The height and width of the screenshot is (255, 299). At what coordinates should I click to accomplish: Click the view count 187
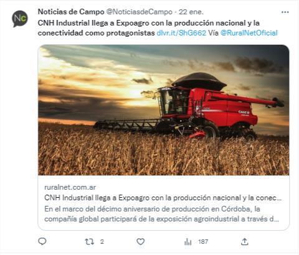click(x=203, y=242)
